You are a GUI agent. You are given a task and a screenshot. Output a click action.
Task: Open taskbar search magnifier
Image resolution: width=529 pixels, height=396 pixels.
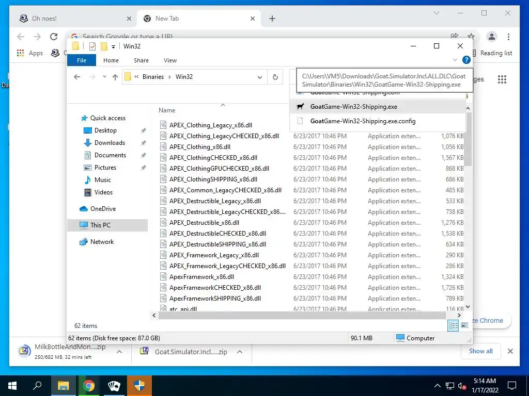click(x=37, y=386)
